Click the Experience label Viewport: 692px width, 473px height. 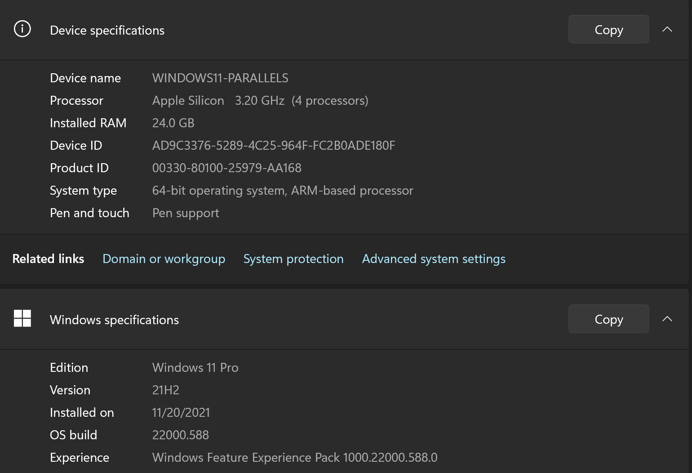click(80, 458)
